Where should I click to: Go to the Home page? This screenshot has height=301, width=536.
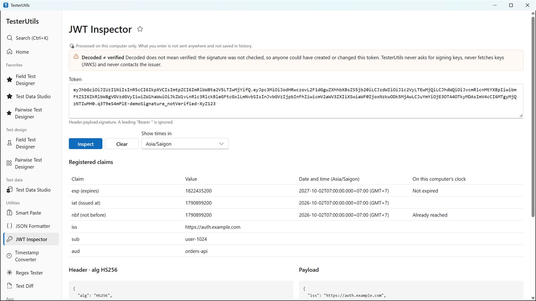(31, 52)
